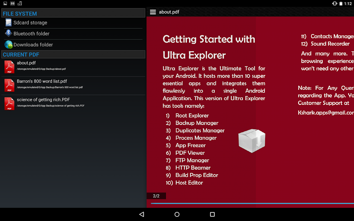
Task: Open Sdcard storage location
Action: (73, 23)
